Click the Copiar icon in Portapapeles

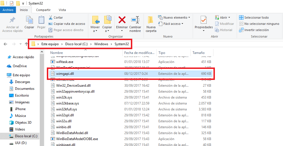click(x=29, y=20)
